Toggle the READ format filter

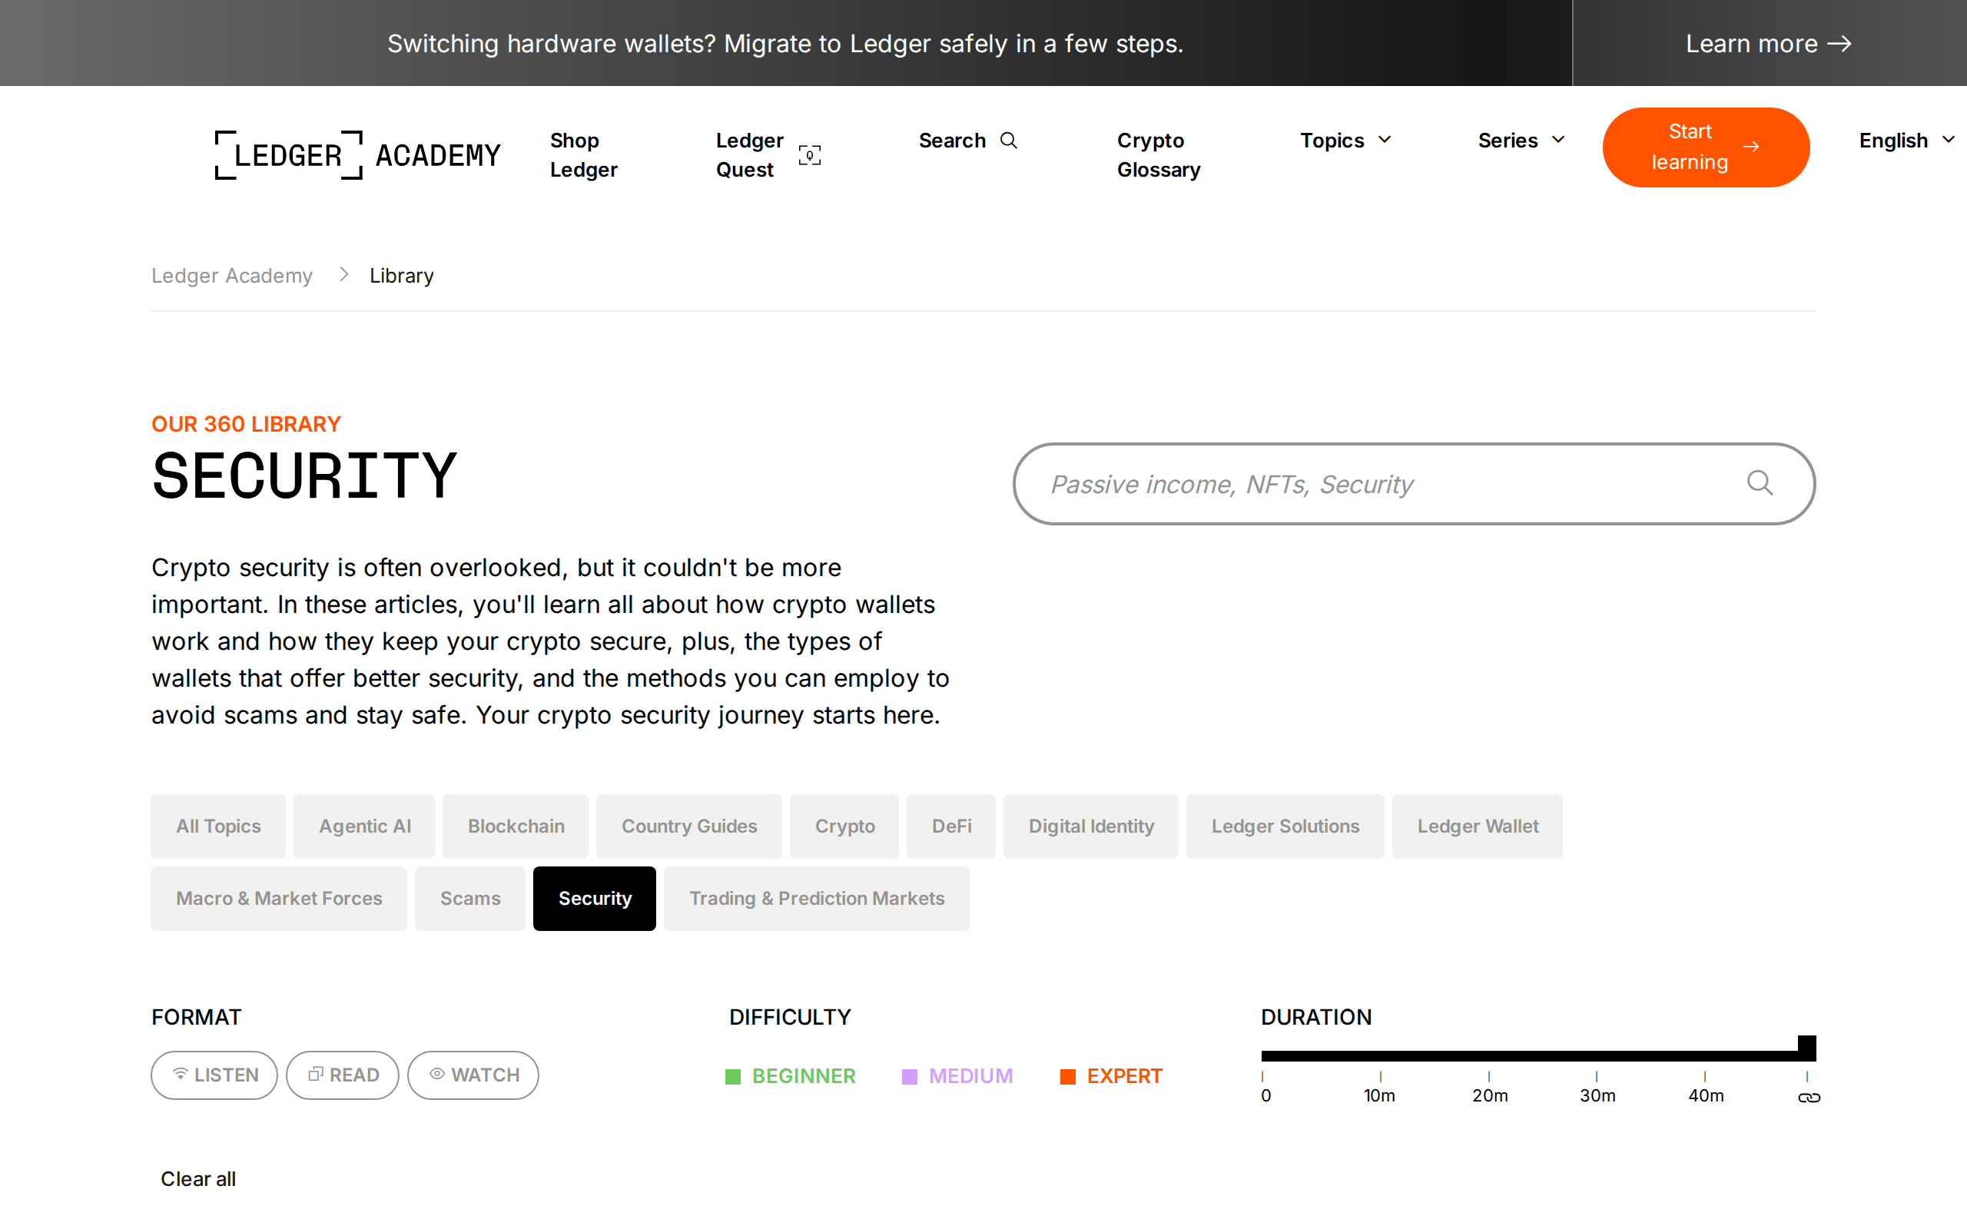tap(342, 1075)
